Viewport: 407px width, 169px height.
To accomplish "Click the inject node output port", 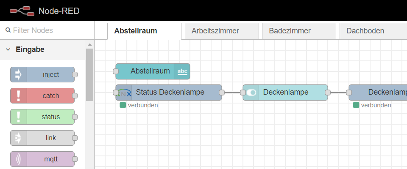I will pyautogui.click(x=75, y=75).
